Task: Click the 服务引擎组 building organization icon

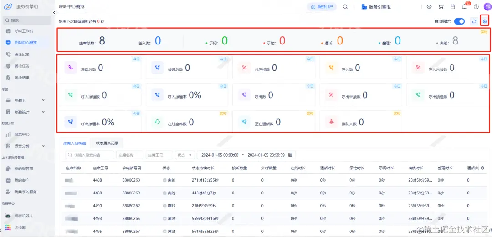Action: [364, 6]
